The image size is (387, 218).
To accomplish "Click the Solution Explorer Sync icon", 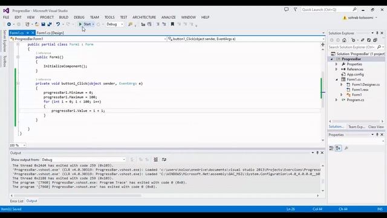I will click(x=362, y=40).
